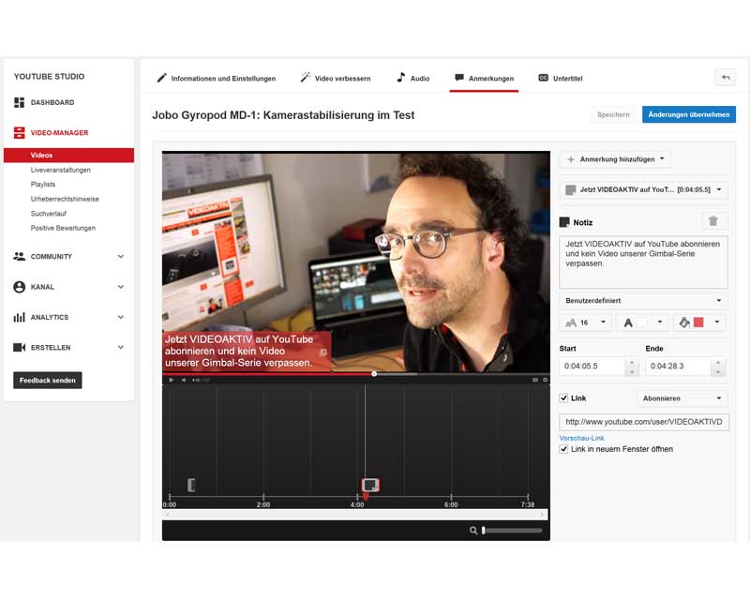Open Suchverlauf in sidebar

(49, 214)
